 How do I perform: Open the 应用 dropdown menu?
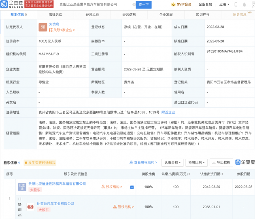pos(224,4)
